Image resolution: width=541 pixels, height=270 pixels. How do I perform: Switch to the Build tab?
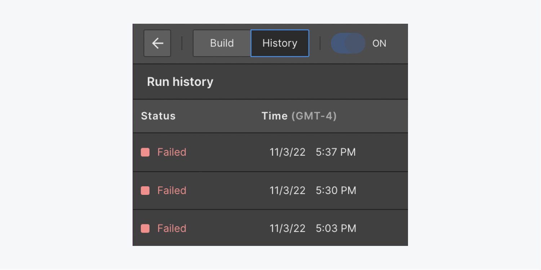pos(222,43)
